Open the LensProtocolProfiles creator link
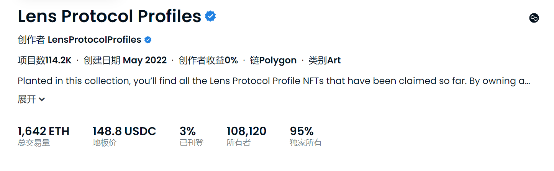Viewport: 554px width, 171px height. click(94, 40)
